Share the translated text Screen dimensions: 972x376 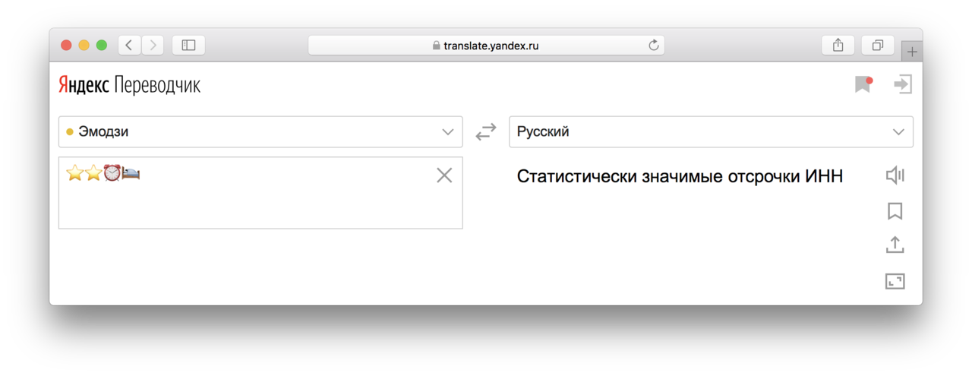pos(895,245)
